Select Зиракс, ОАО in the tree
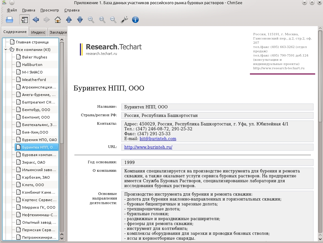This screenshot has width=323, height=243. tap(33, 162)
